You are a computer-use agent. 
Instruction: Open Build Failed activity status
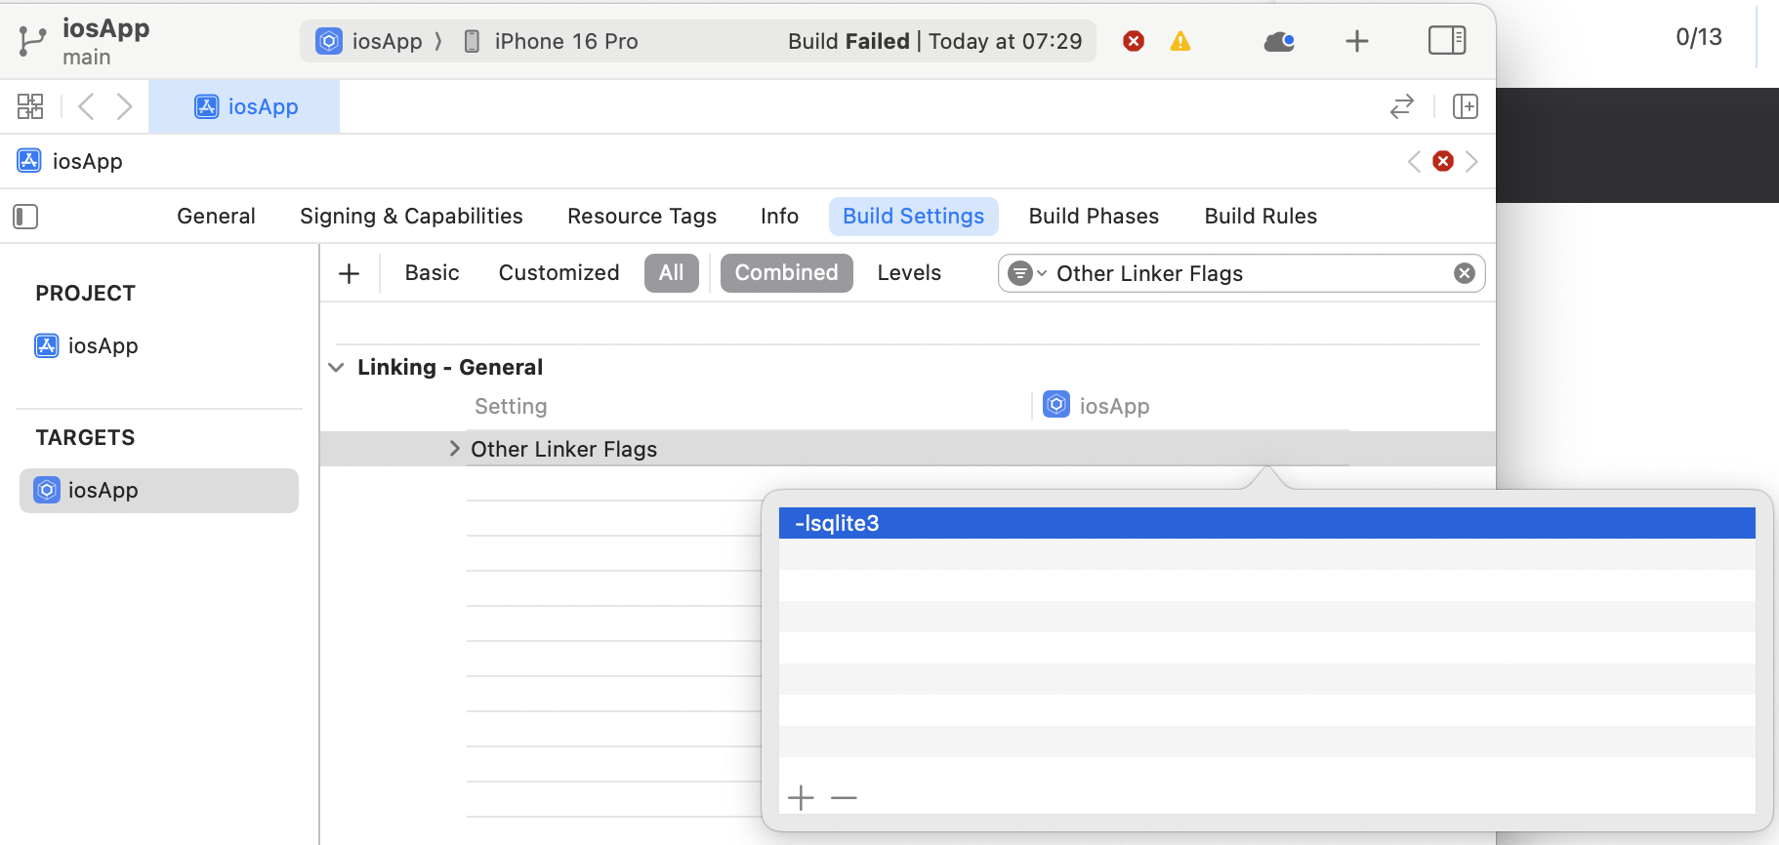(x=934, y=41)
